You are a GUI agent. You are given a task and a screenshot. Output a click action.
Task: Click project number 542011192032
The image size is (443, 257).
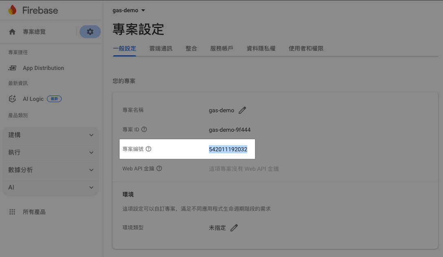(x=228, y=149)
